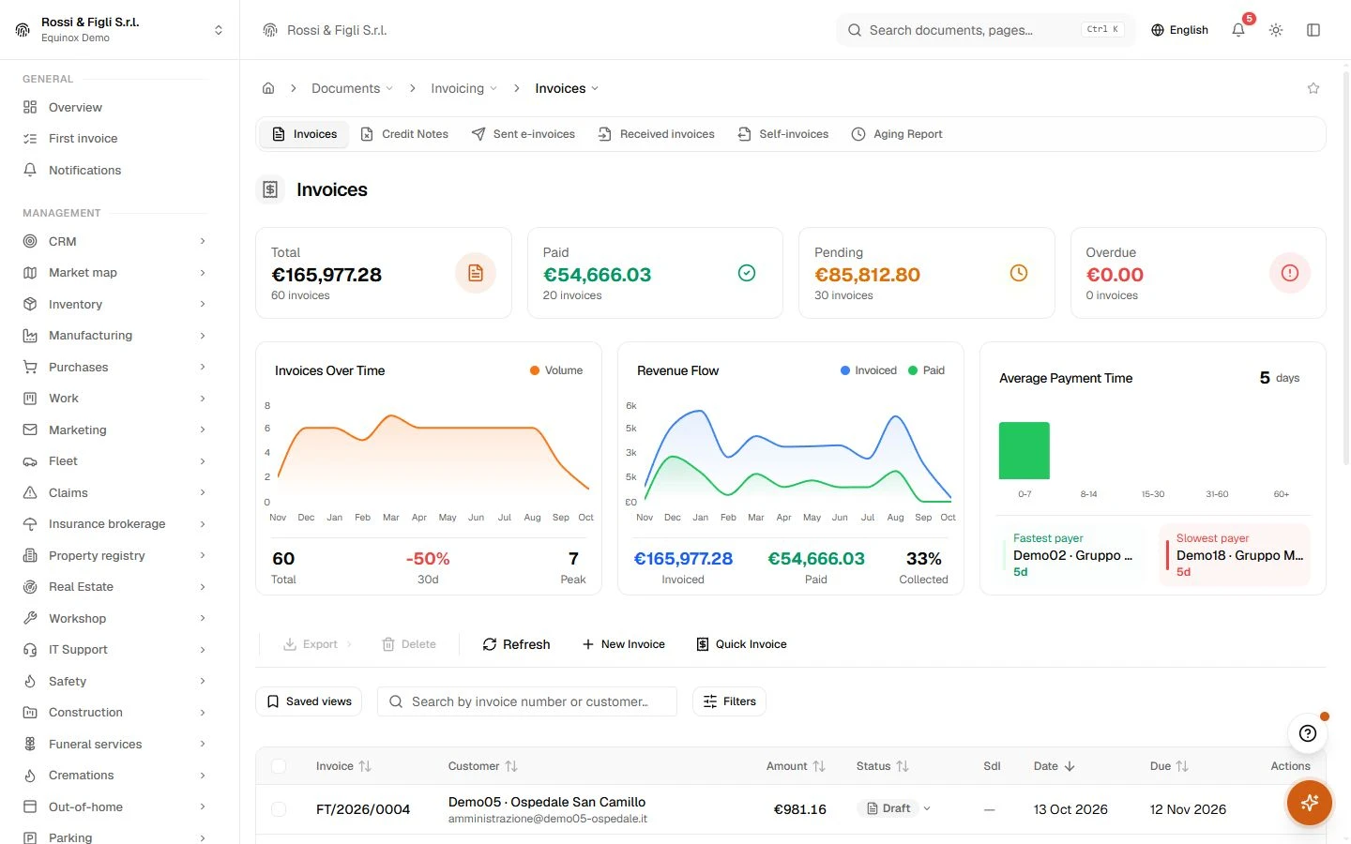Toggle the light/dark theme sun icon
Viewport: 1351px width, 844px height.
point(1276,30)
